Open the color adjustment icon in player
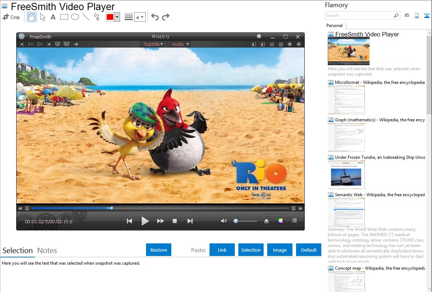This screenshot has height=292, width=432. 281,221
